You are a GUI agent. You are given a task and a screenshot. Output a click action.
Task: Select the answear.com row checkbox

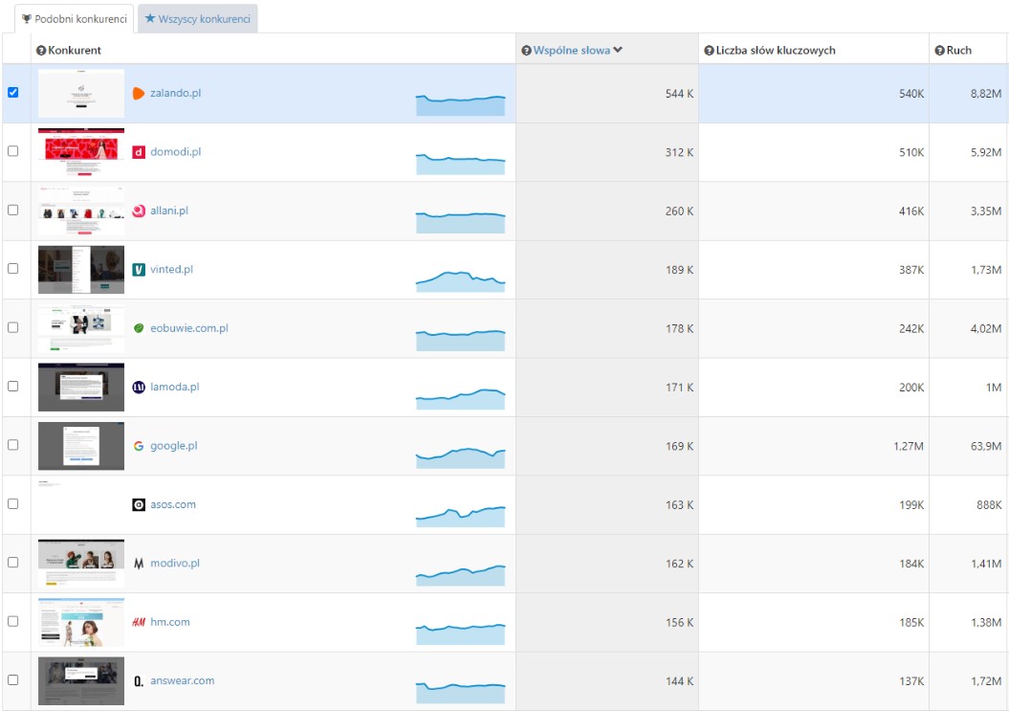click(13, 680)
